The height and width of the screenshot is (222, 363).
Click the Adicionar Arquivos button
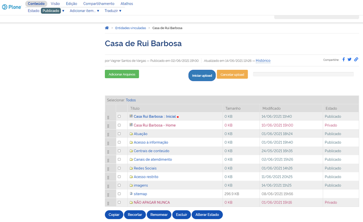pos(122,74)
